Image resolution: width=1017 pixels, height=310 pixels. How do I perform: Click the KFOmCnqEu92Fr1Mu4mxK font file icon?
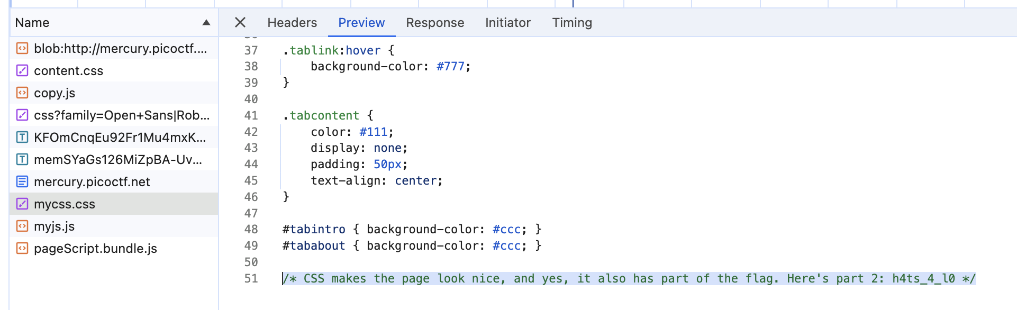(x=22, y=138)
